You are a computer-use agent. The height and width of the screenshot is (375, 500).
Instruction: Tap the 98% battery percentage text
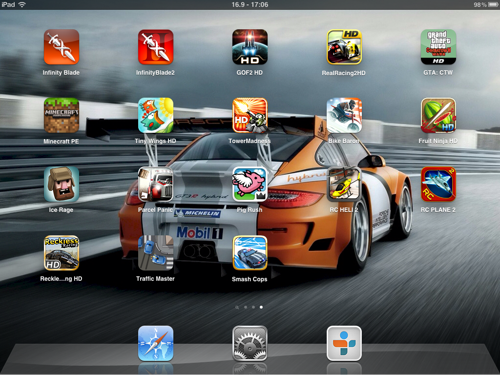[480, 5]
